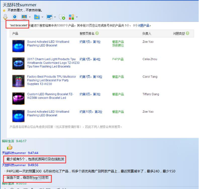This screenshot has width=199, height=189.
Task: Expand the dropdown arrow beside apps grid
Action: 77,17
